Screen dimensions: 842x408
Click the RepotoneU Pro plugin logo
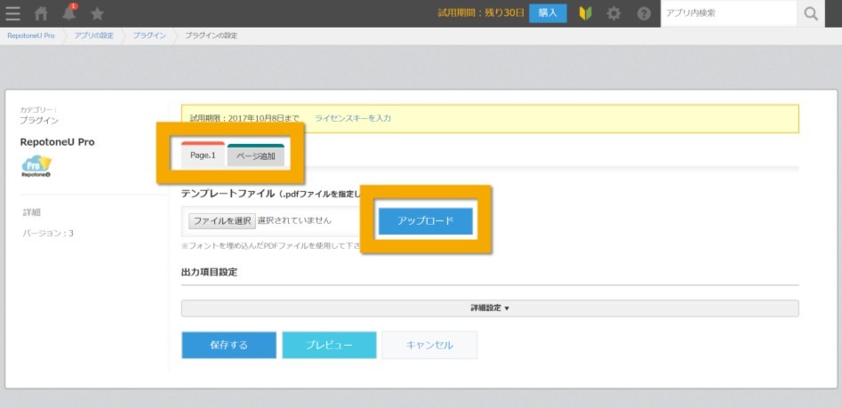point(36,166)
